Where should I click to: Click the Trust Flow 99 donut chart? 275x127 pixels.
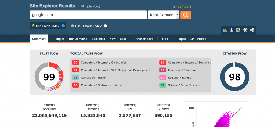coord(49,77)
